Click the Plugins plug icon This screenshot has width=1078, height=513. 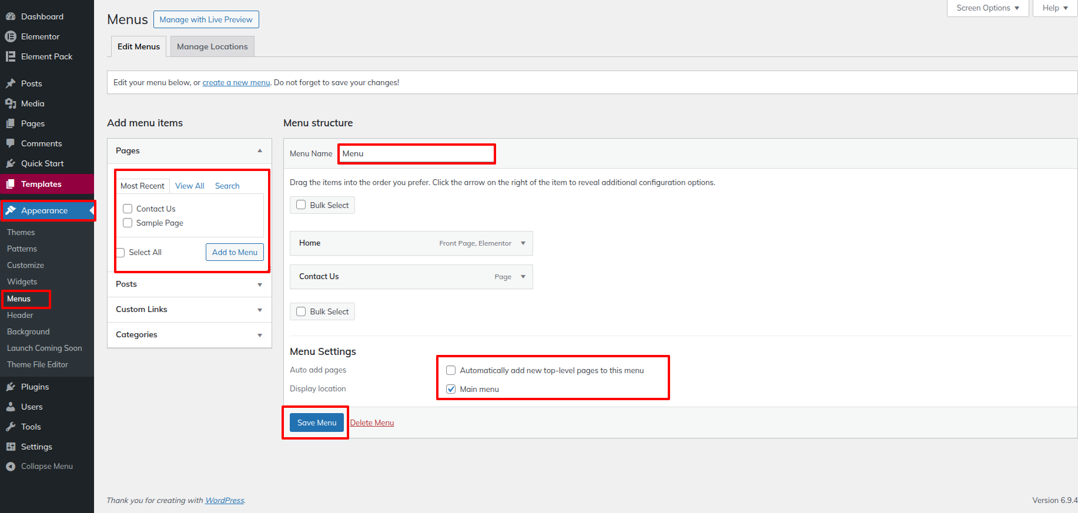point(11,387)
